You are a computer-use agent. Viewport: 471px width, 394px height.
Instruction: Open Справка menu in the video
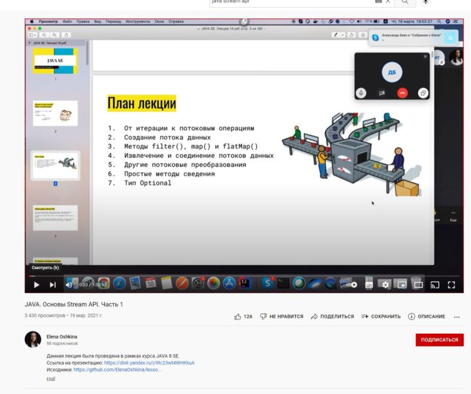(176, 22)
